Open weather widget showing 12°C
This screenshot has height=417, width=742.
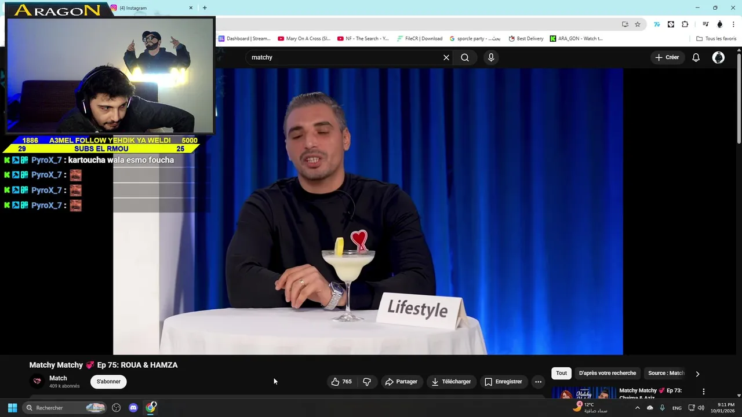pyautogui.click(x=590, y=408)
